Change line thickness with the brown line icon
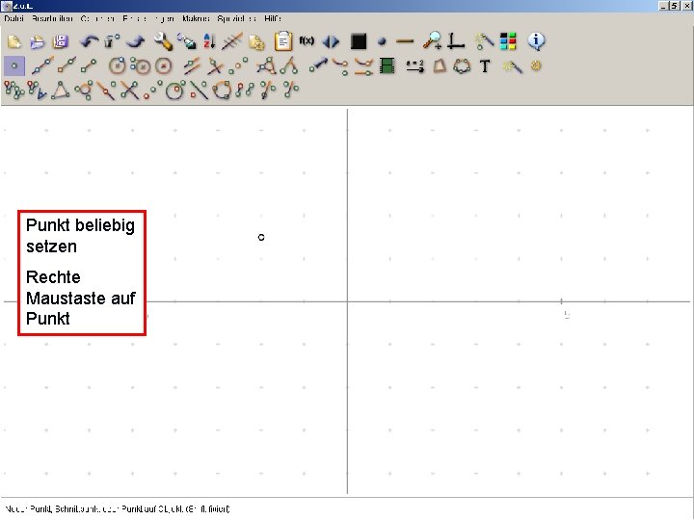Screen dimensions: 694x520 point(405,41)
